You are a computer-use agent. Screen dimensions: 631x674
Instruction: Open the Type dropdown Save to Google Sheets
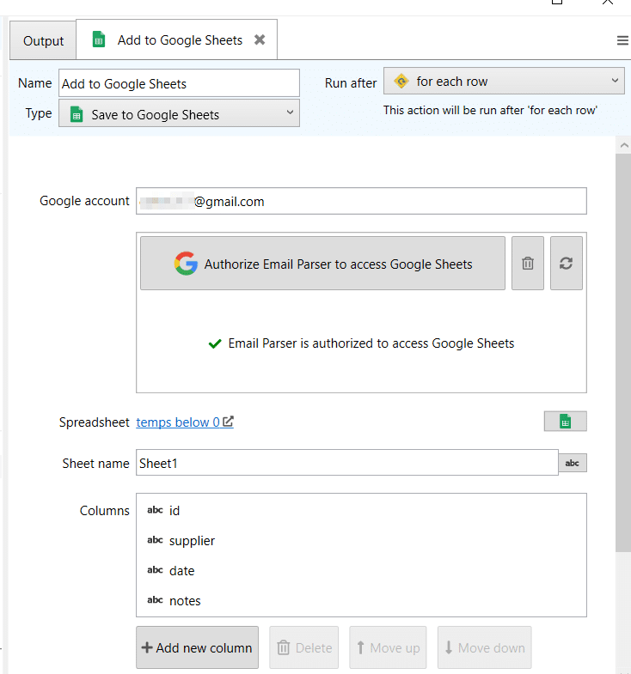click(179, 113)
